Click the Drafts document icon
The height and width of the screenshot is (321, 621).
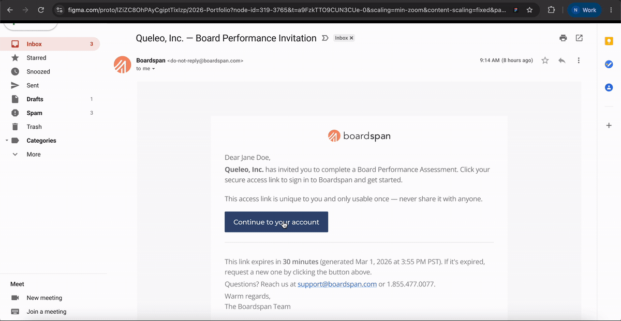16,99
